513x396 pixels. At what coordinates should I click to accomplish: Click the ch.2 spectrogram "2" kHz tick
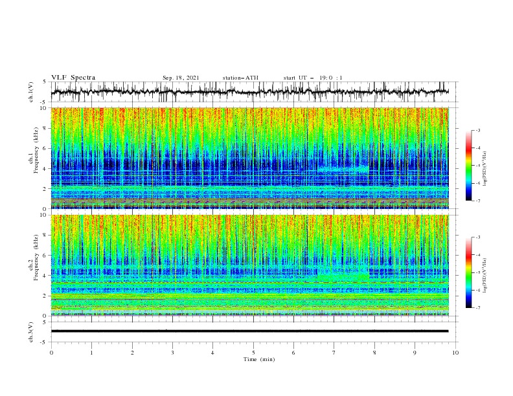pos(45,296)
